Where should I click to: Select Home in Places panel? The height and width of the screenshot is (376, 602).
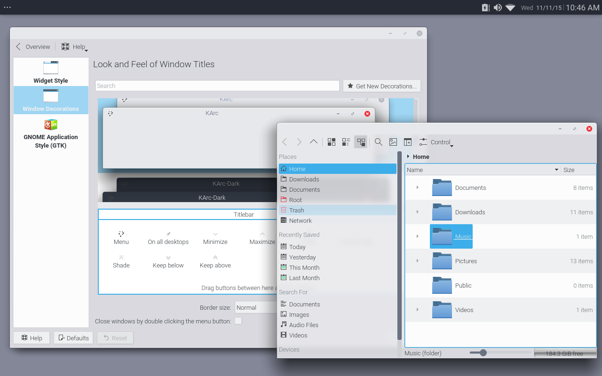(x=338, y=169)
